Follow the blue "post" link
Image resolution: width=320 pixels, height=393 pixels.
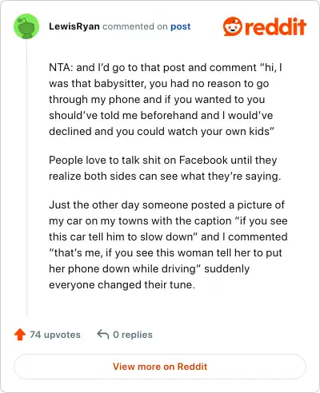(x=181, y=26)
